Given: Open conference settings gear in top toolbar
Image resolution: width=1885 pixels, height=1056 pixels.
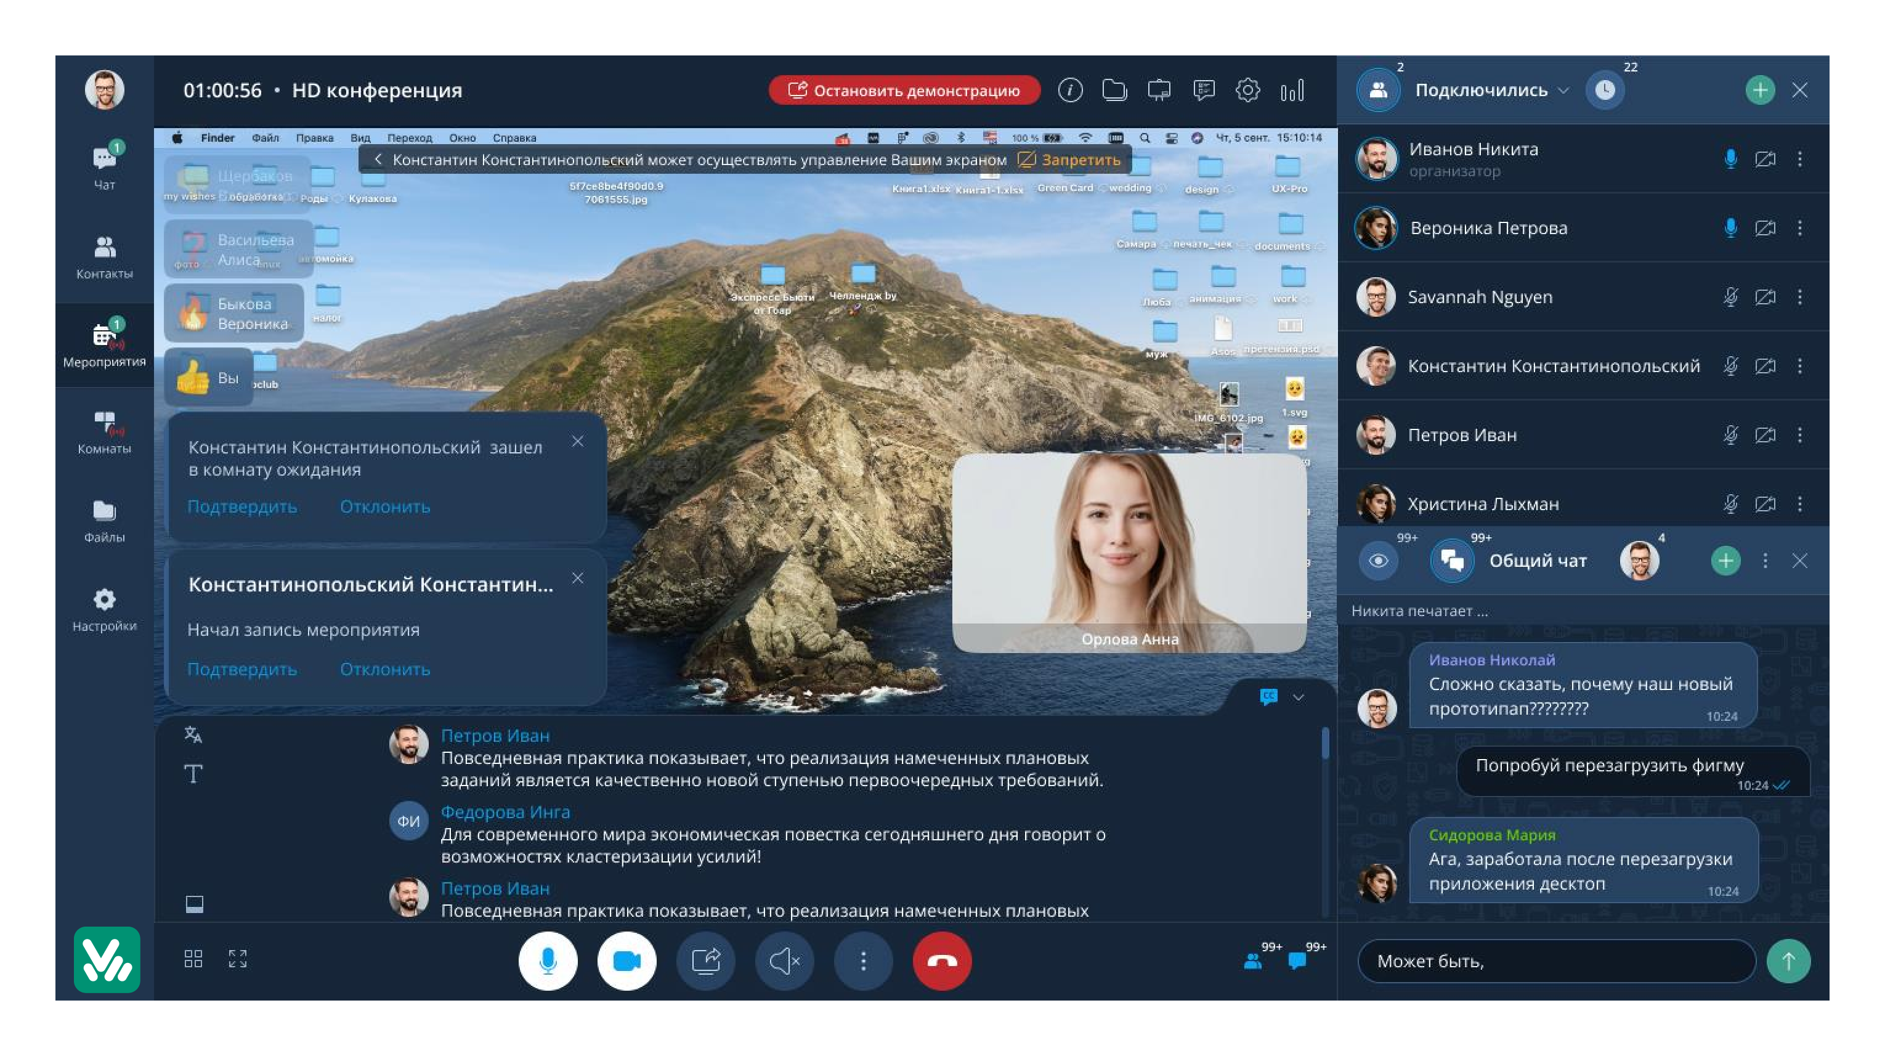Looking at the screenshot, I should [1247, 90].
